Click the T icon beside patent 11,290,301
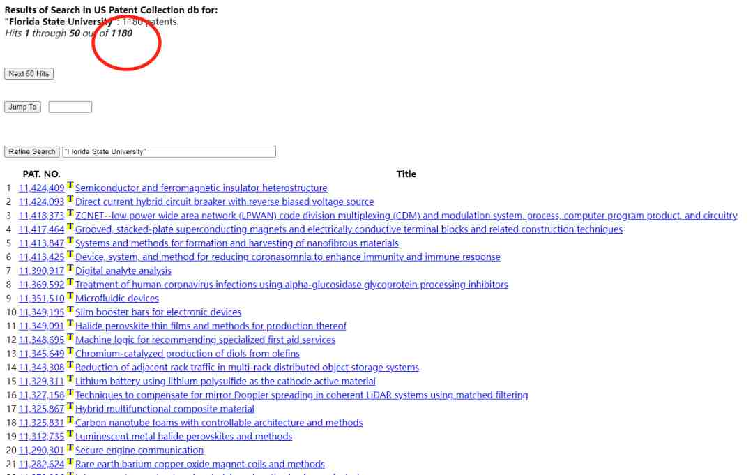753x475 pixels. tap(70, 448)
